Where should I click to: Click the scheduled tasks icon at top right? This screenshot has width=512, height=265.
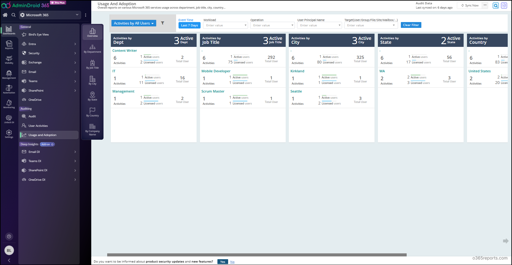tap(504, 6)
